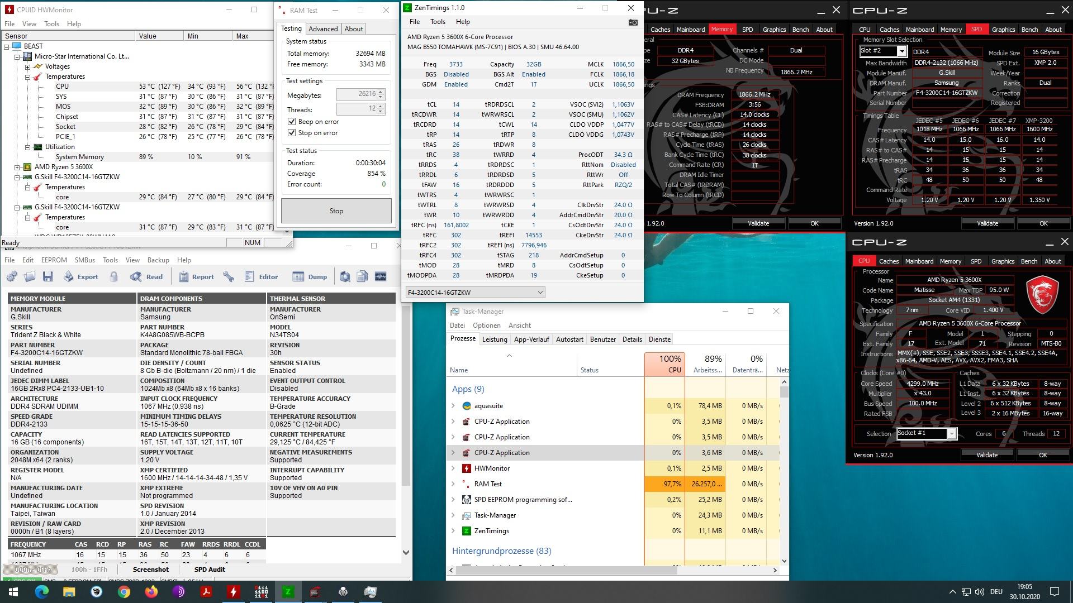
Task: Expand the Voltages node in HWMonitor
Action: (x=27, y=66)
